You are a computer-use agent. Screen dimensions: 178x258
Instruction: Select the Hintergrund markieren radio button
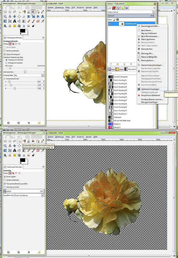point(6,62)
